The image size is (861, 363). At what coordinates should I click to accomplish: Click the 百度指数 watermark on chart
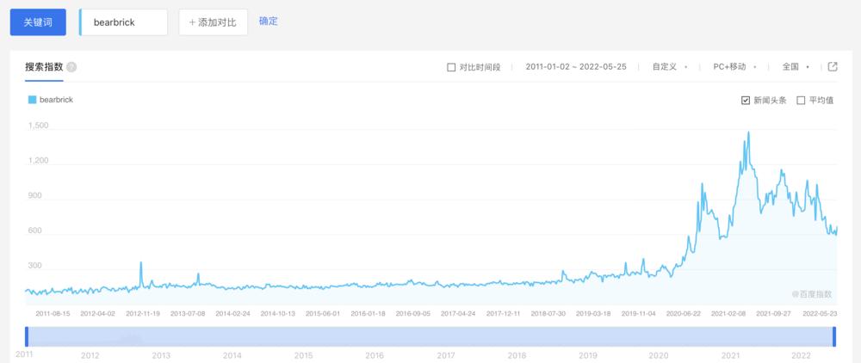click(x=812, y=294)
